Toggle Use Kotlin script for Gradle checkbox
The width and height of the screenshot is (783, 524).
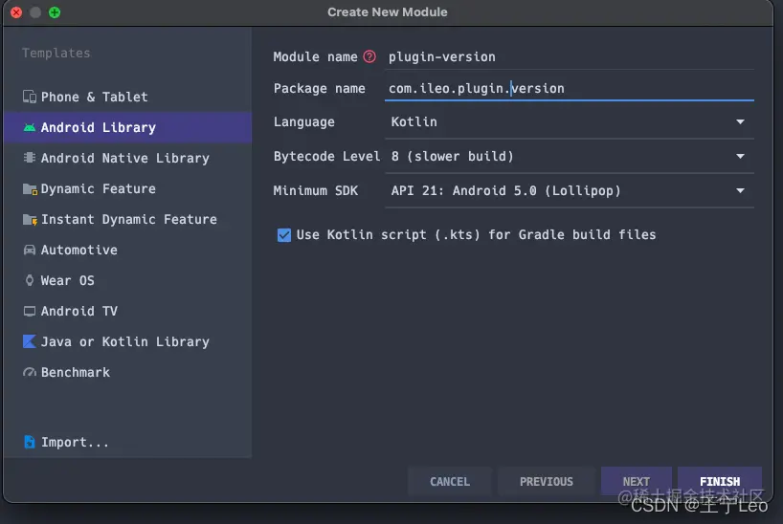[284, 234]
